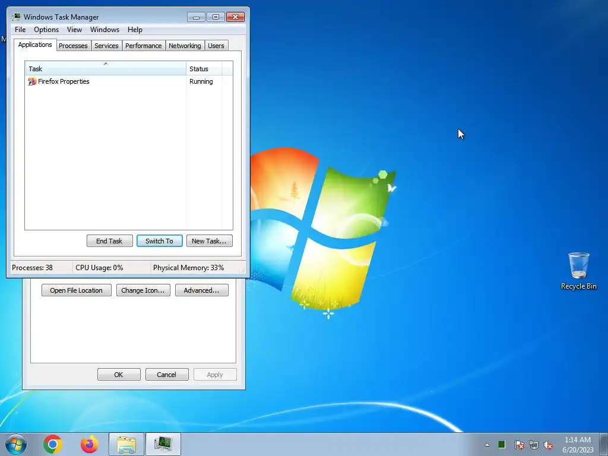Screen dimensions: 608x456
Task: Click the New Task... button
Action: click(x=209, y=241)
